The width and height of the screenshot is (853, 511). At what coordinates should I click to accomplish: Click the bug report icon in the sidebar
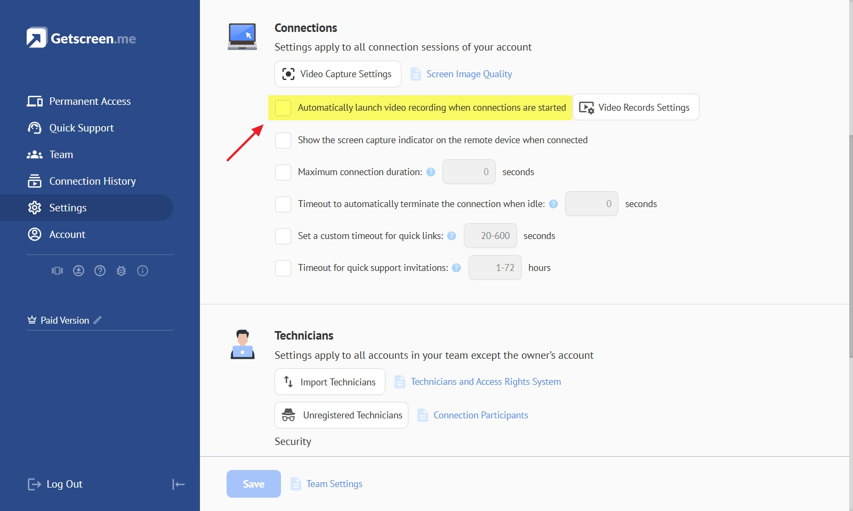[x=121, y=271]
